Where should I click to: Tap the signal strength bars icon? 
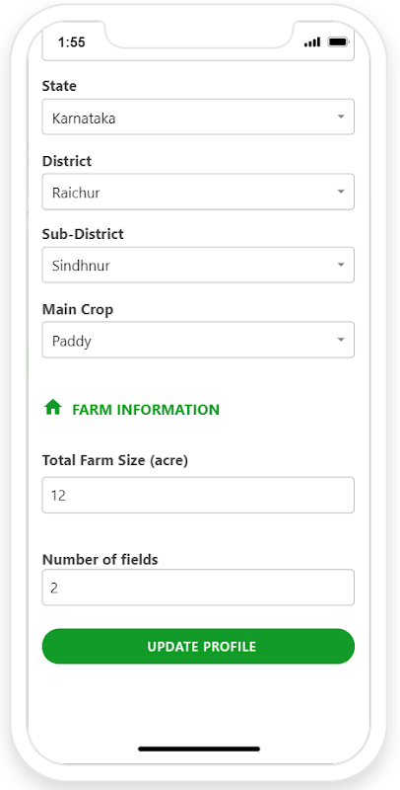point(312,42)
